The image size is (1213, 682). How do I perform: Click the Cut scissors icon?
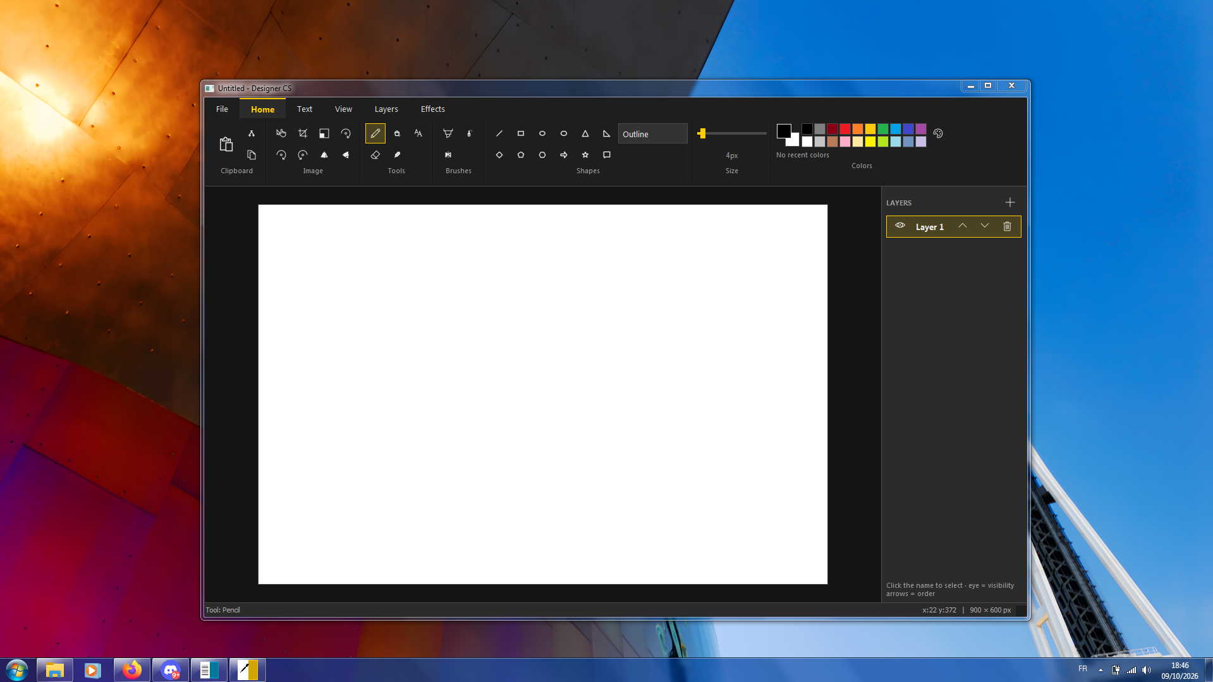252,133
